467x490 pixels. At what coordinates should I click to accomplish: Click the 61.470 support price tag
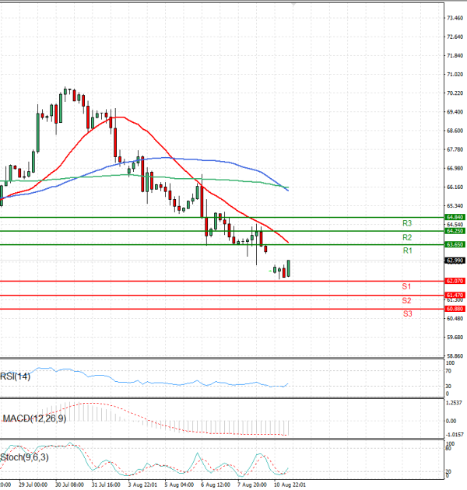455,296
